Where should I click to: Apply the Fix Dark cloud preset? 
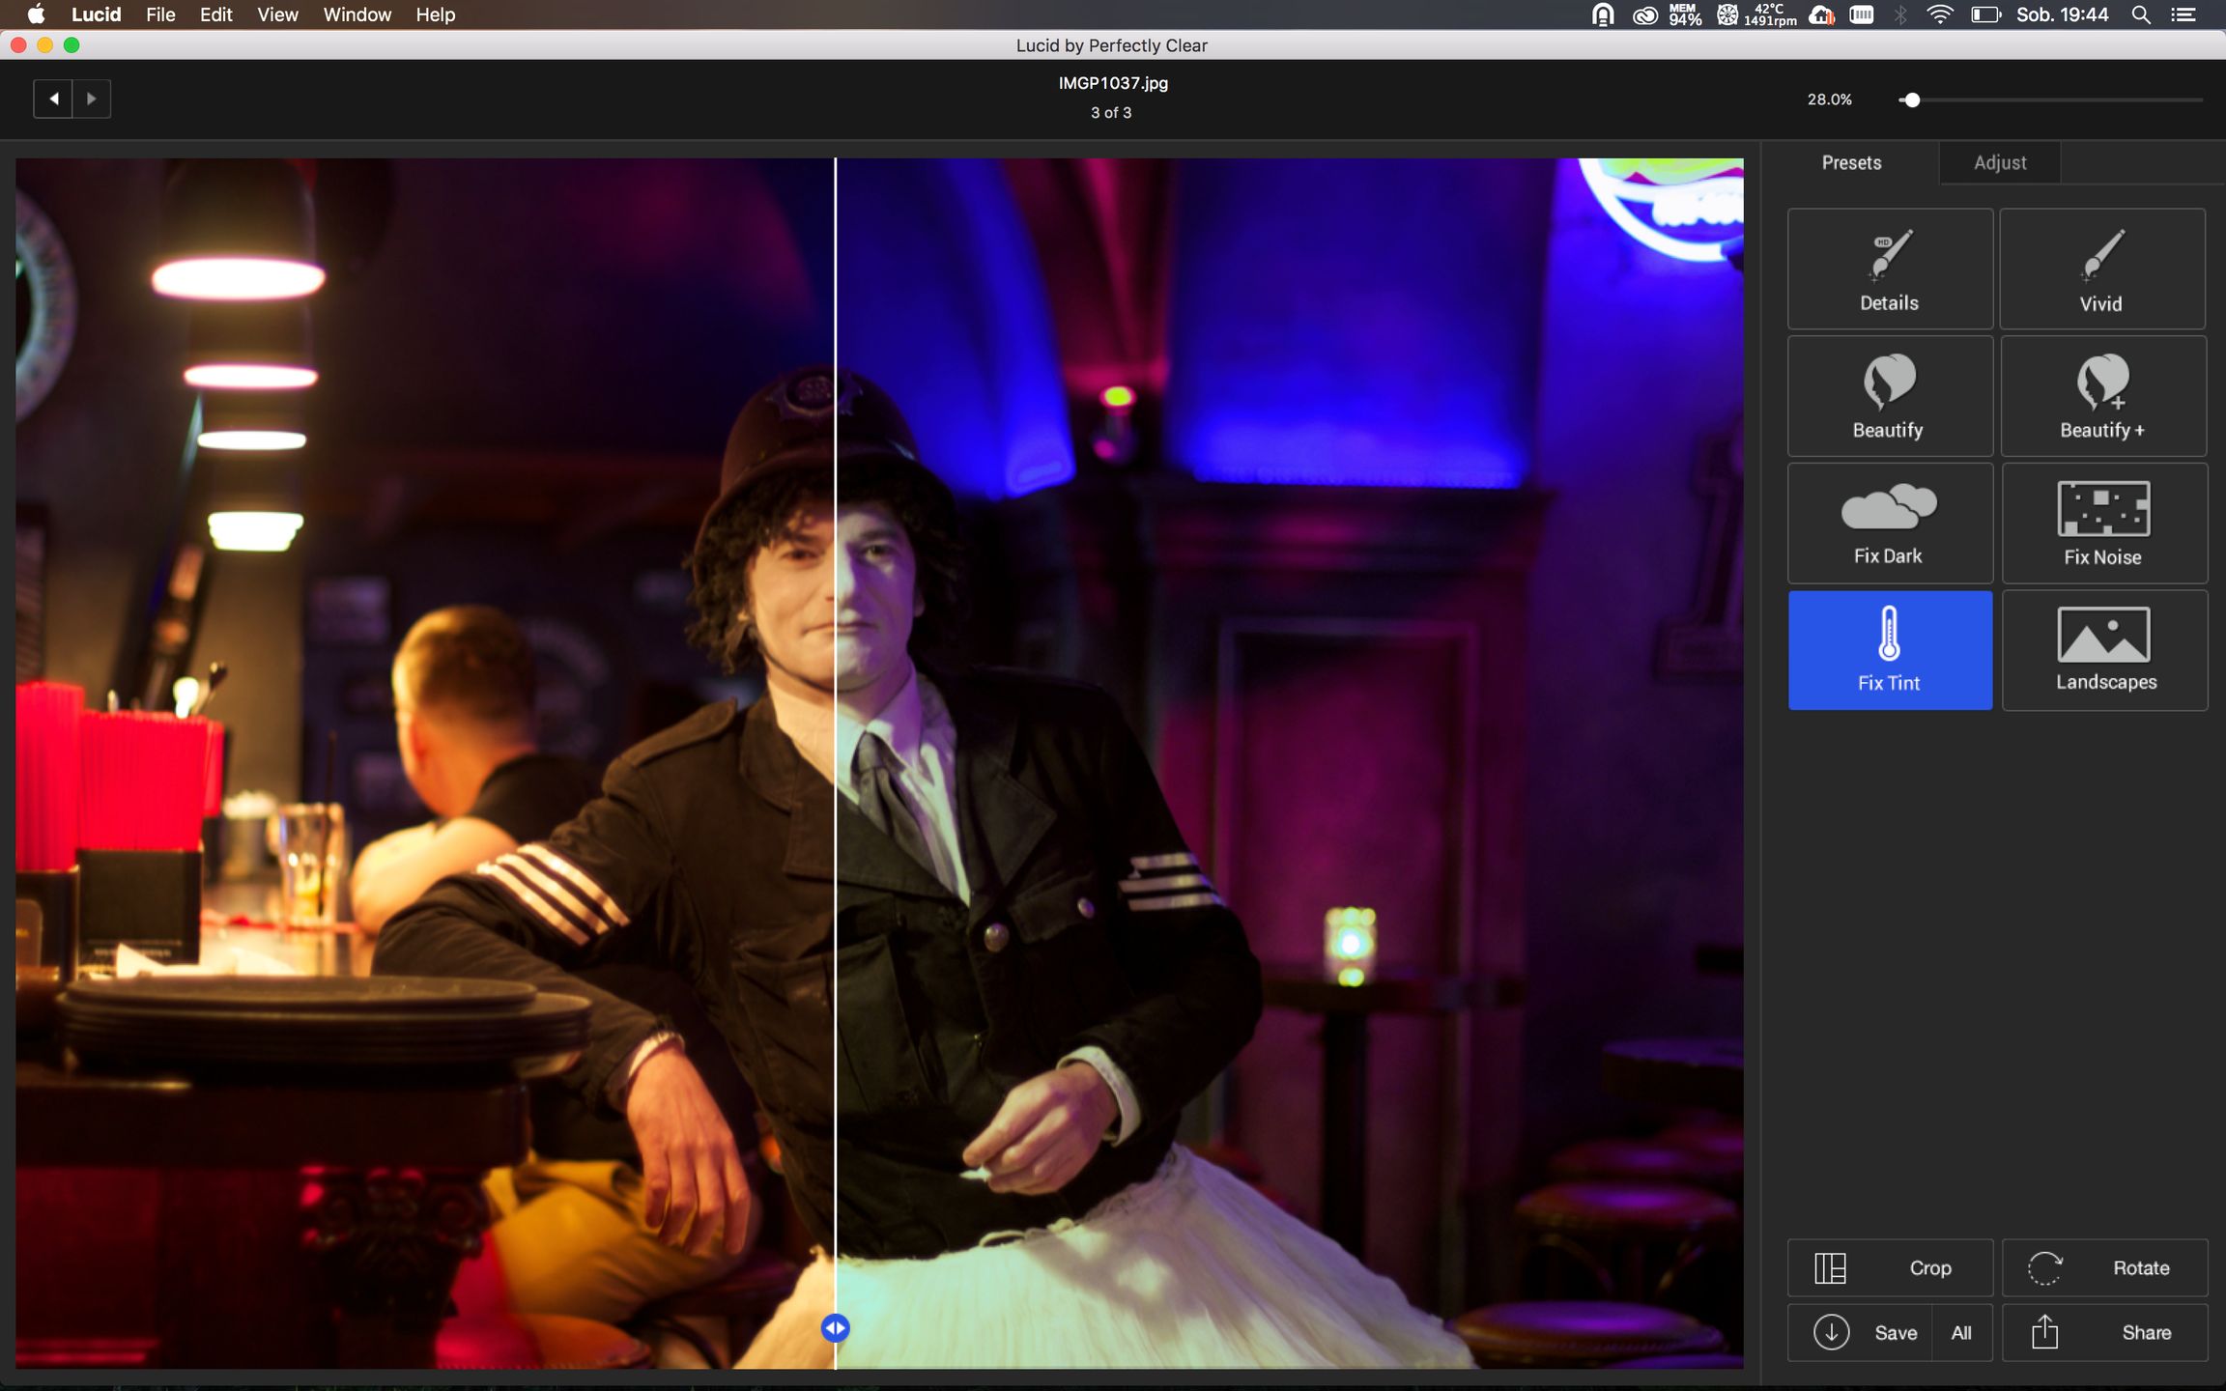point(1889,523)
